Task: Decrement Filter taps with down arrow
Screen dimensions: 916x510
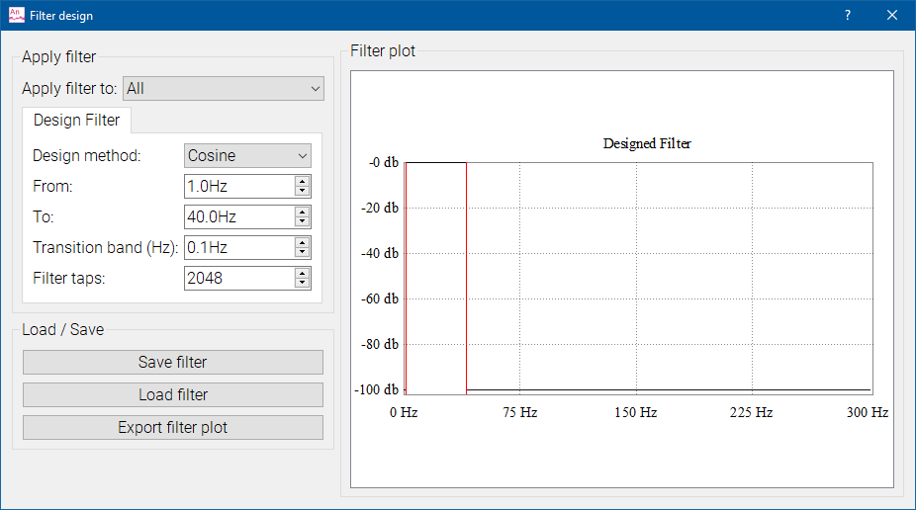Action: (x=302, y=283)
